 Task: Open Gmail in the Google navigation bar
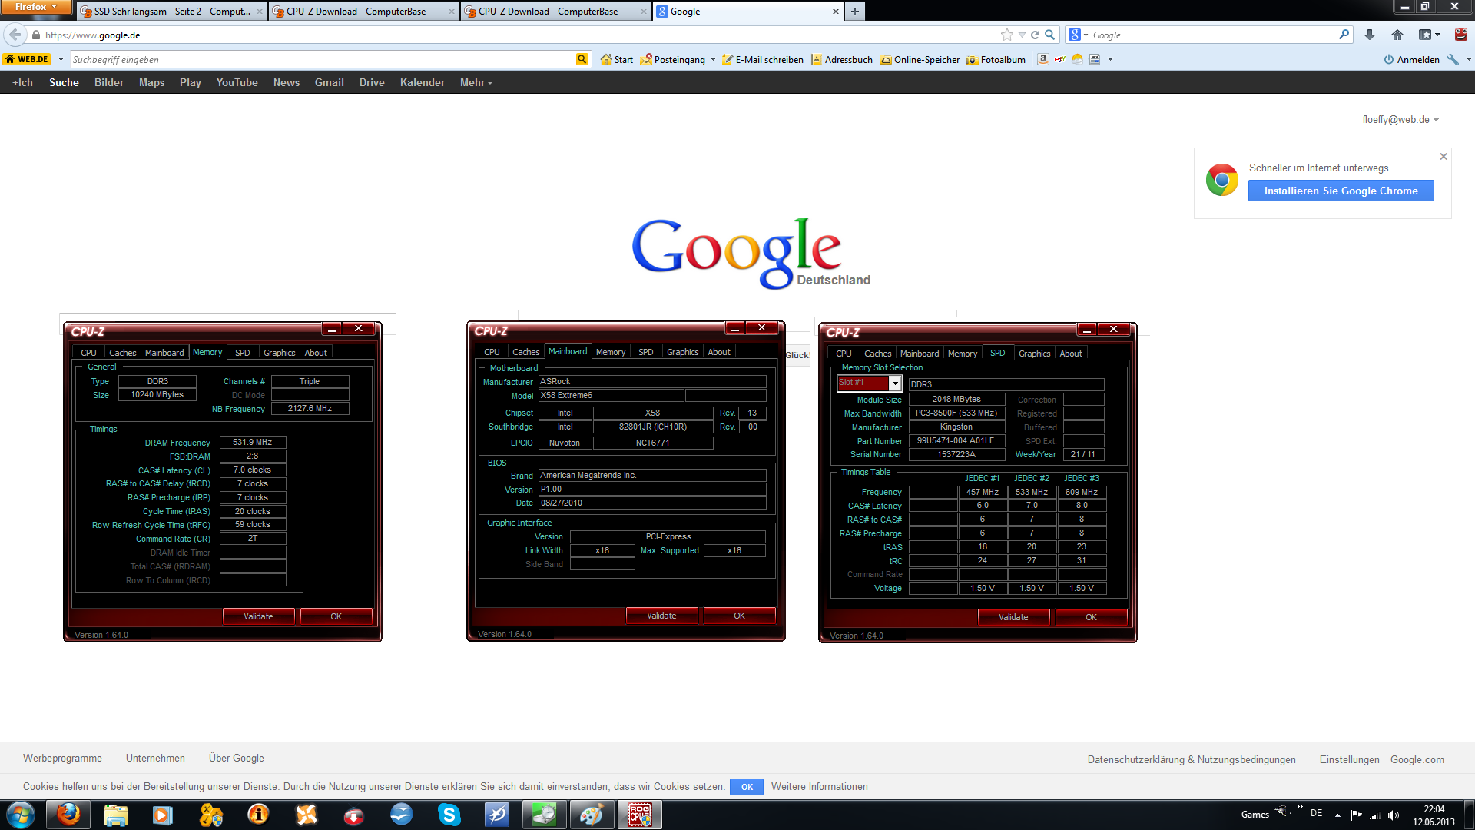tap(329, 82)
